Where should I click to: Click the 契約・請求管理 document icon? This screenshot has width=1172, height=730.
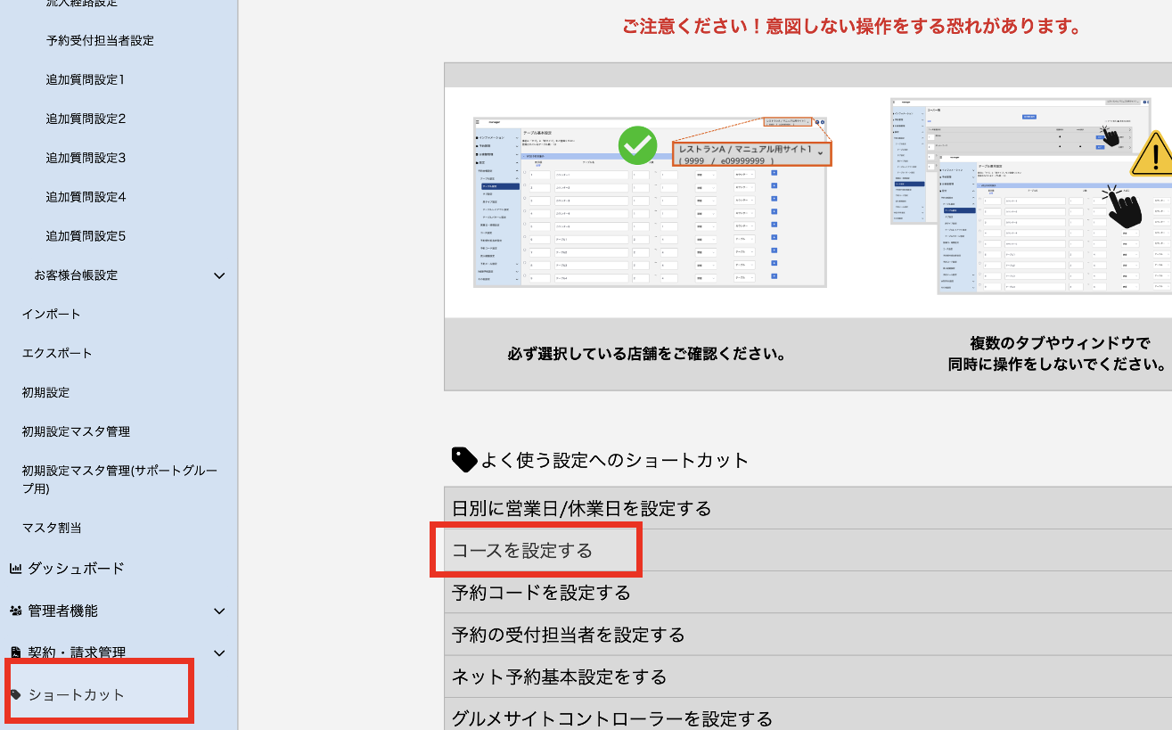(x=15, y=652)
